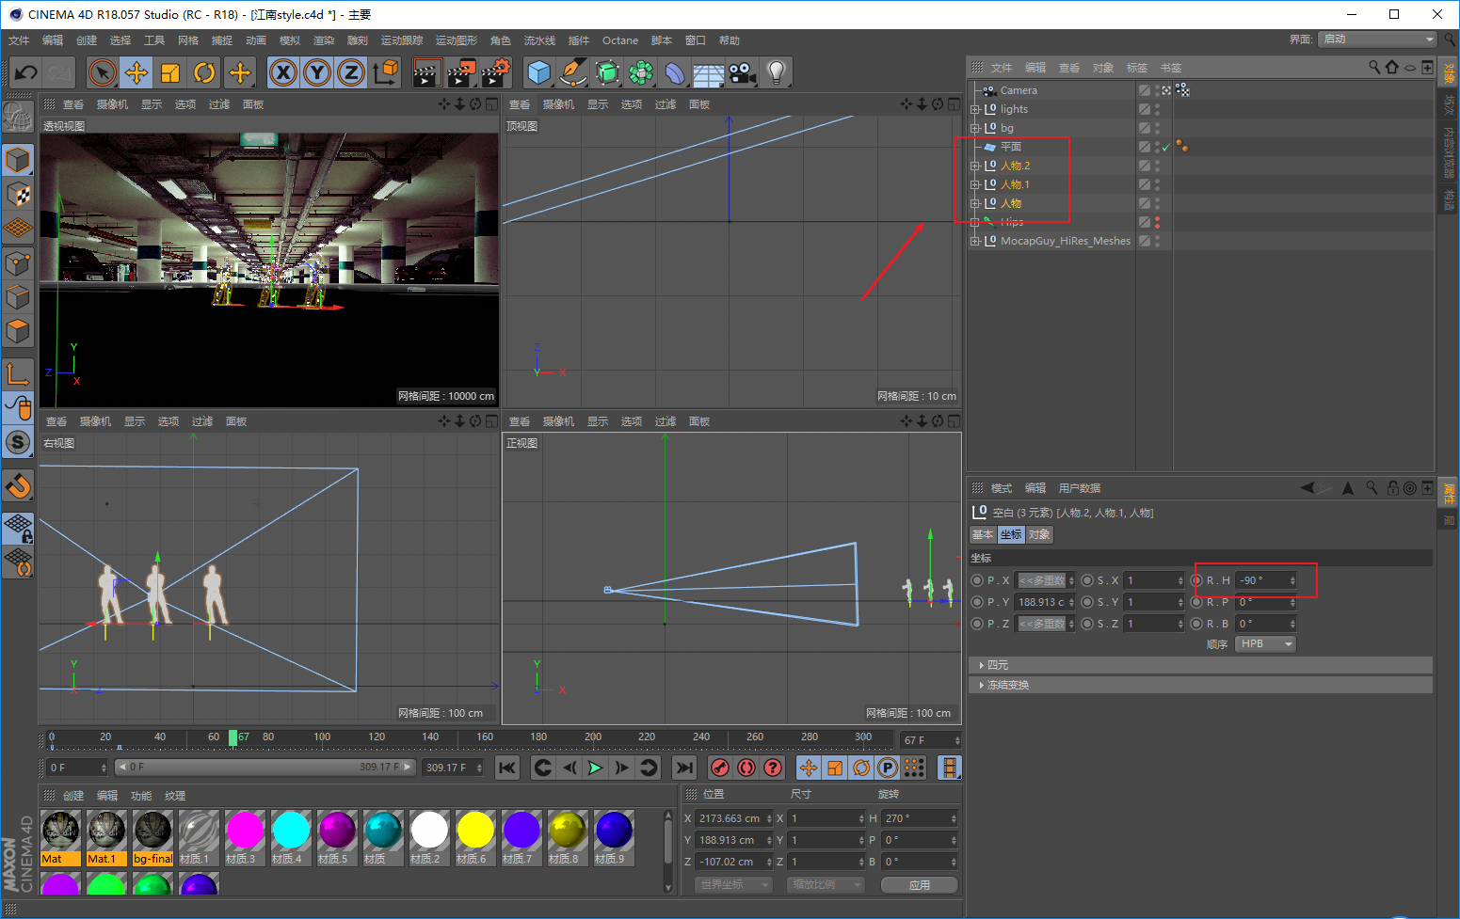Add a floor environment object
1460x919 pixels.
(x=708, y=72)
